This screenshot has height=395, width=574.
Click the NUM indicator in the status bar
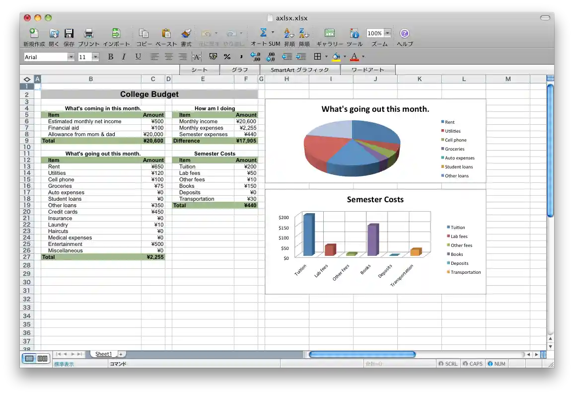click(x=497, y=364)
